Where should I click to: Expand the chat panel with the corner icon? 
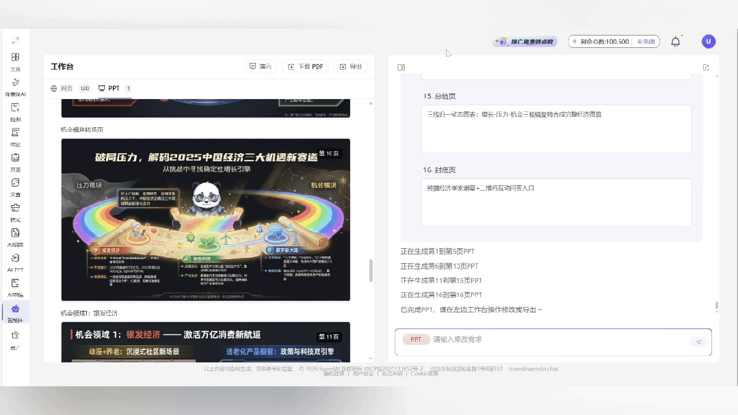705,66
